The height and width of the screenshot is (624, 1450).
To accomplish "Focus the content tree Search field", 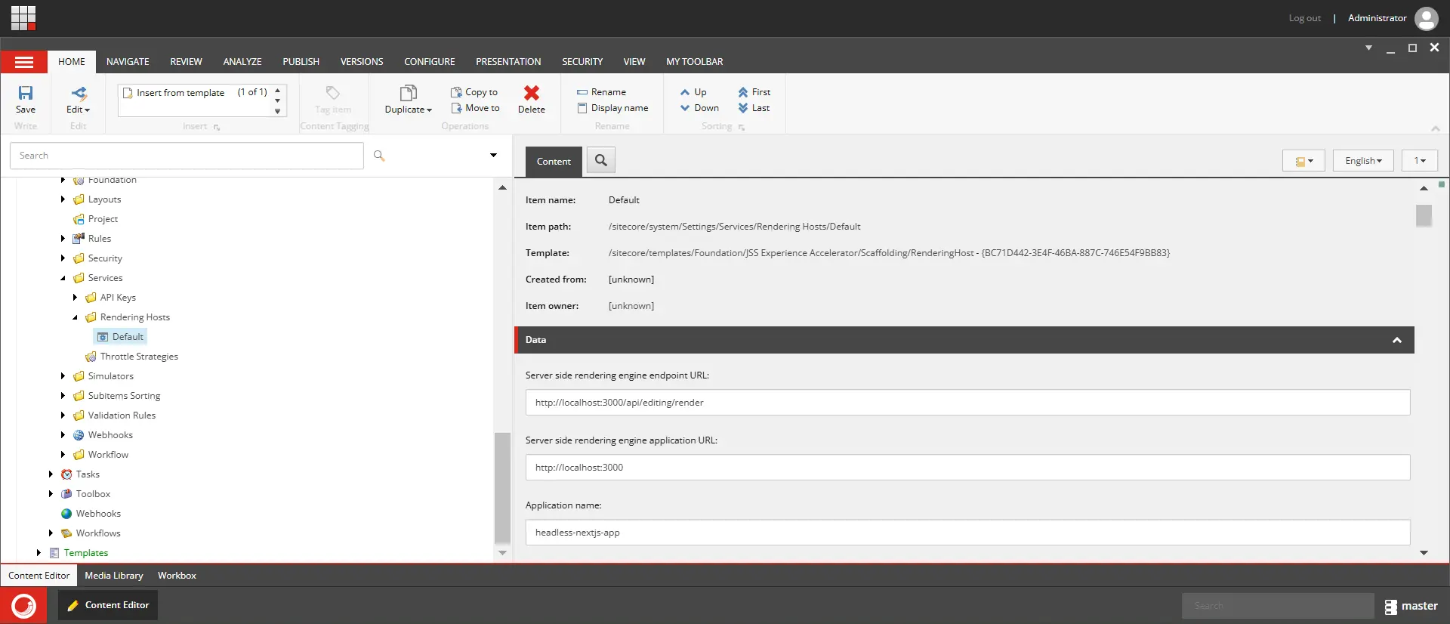I will (187, 156).
